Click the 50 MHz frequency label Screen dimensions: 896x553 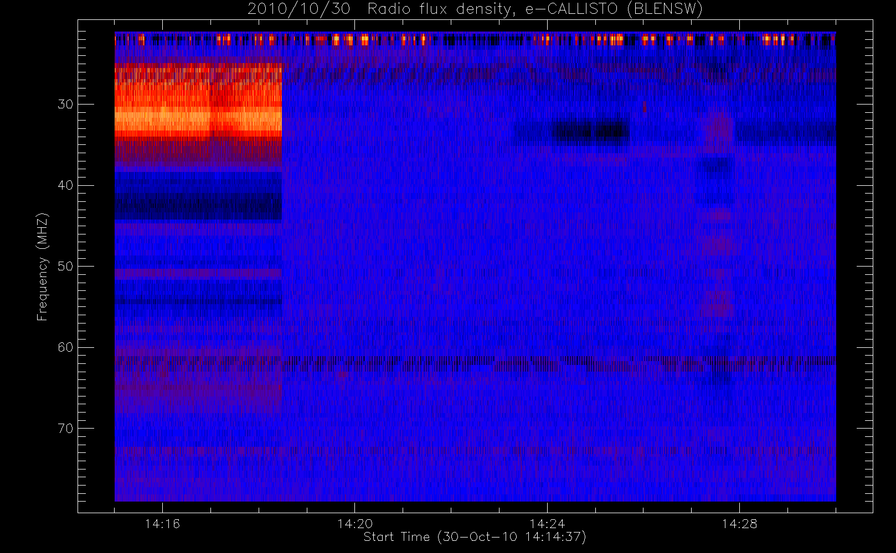[65, 266]
